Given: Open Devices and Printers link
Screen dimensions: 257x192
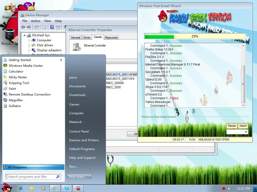Looking at the screenshot, I should 84,140.
